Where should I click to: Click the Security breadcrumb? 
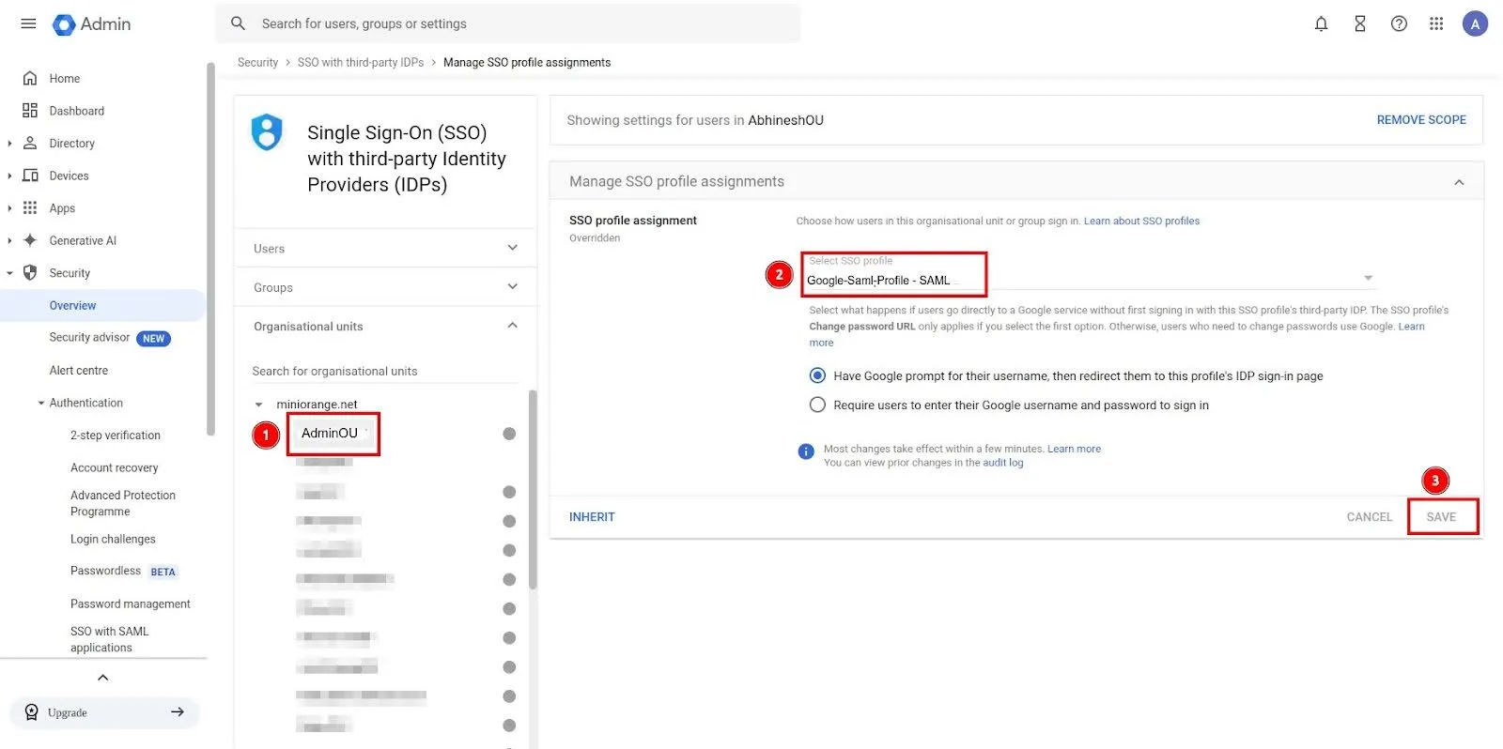[257, 63]
